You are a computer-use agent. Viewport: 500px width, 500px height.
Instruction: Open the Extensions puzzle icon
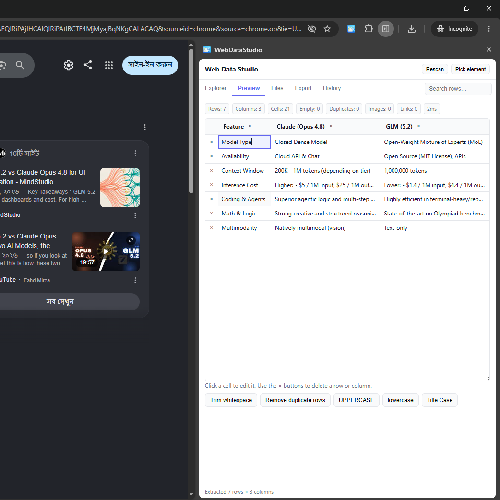pos(369,29)
